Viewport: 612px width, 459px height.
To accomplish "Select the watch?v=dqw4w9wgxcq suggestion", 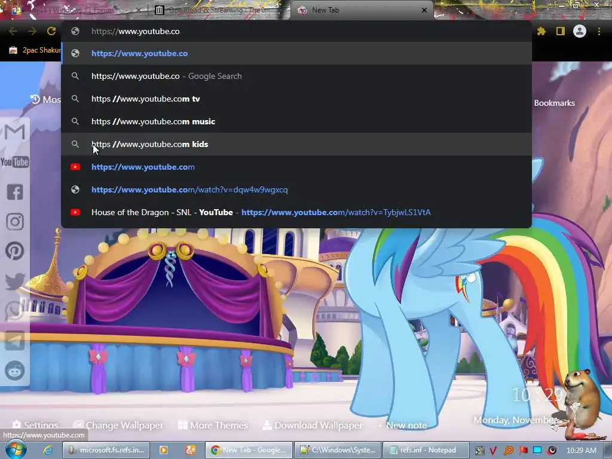I will coord(296,189).
